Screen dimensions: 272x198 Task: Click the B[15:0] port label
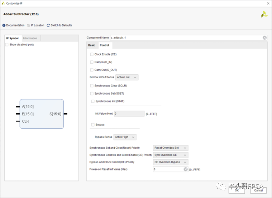click(28, 114)
